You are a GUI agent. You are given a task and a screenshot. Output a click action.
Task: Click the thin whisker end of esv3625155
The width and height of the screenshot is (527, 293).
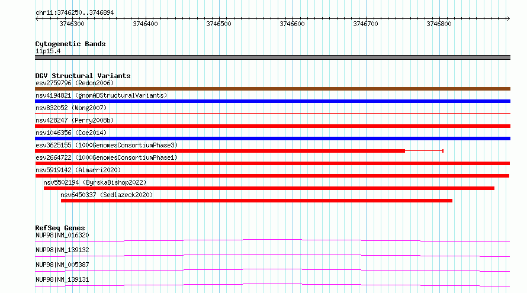[443, 151]
